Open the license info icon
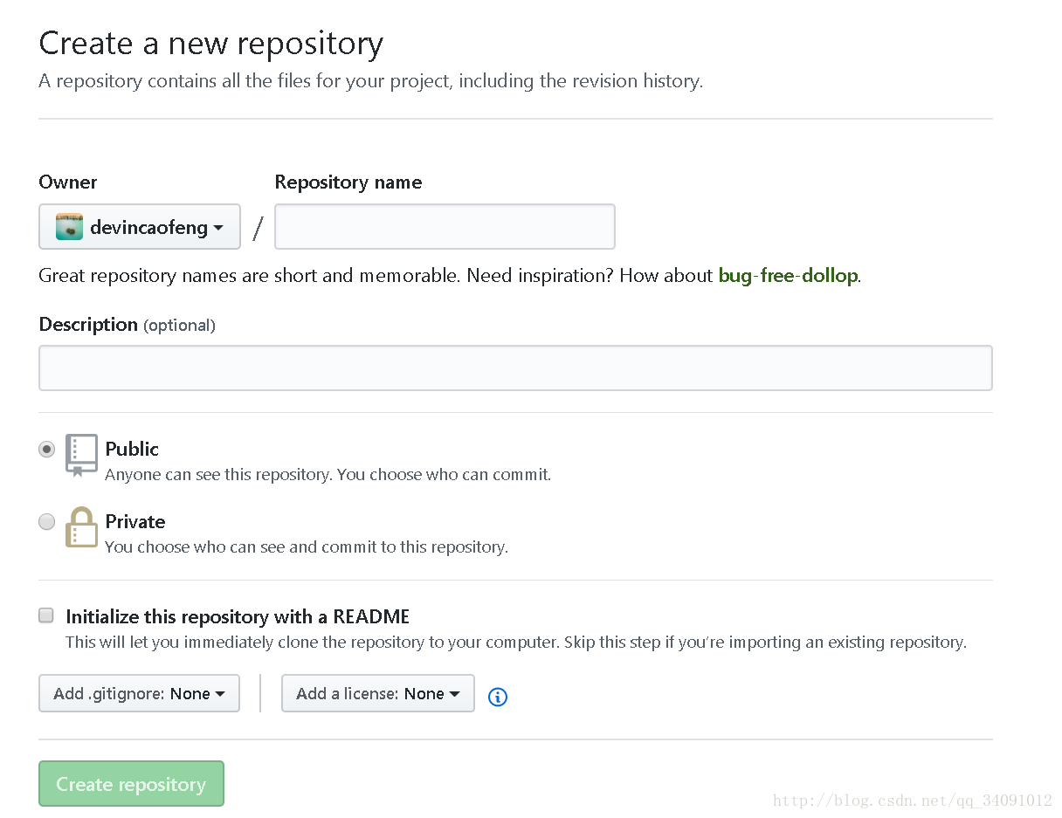Image resolution: width=1062 pixels, height=818 pixels. click(498, 697)
